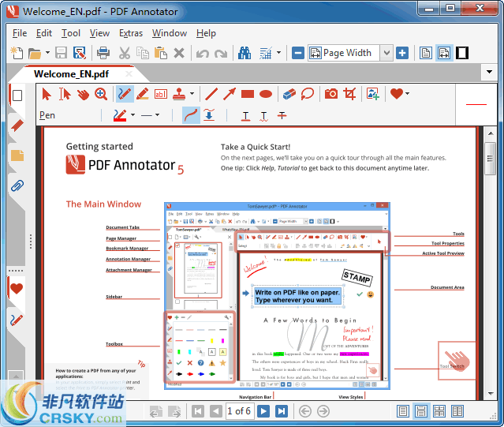
Task: Open Find with the binoculars icon
Action: [245, 53]
